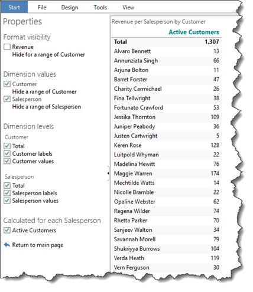Toggle the Customer values checkbox
Viewport: 253px width, 292px height.
(7, 161)
